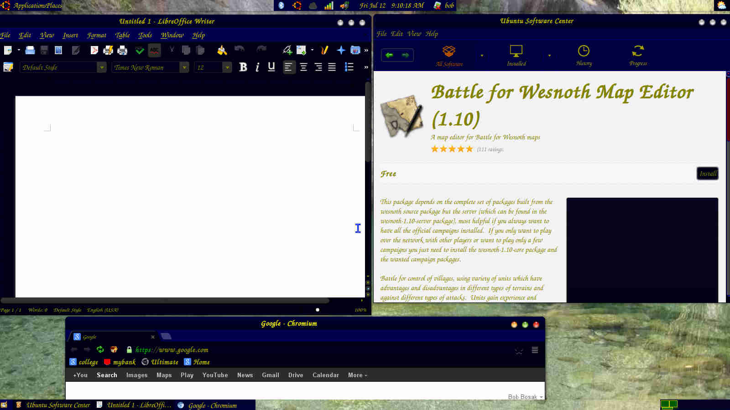
Task: Align text right
Action: point(318,67)
